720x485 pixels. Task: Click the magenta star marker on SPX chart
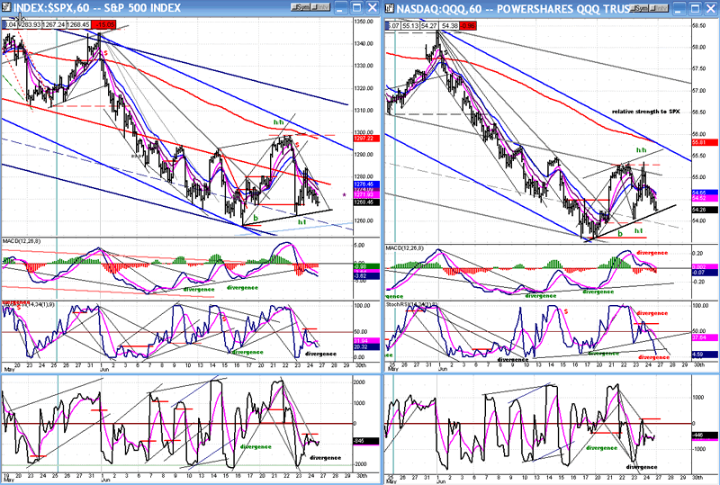343,195
